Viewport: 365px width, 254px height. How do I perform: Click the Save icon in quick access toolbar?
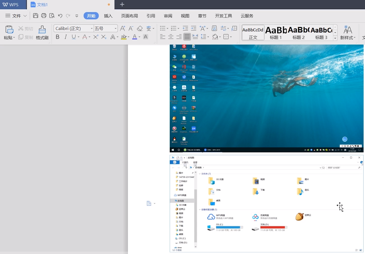[36, 16]
